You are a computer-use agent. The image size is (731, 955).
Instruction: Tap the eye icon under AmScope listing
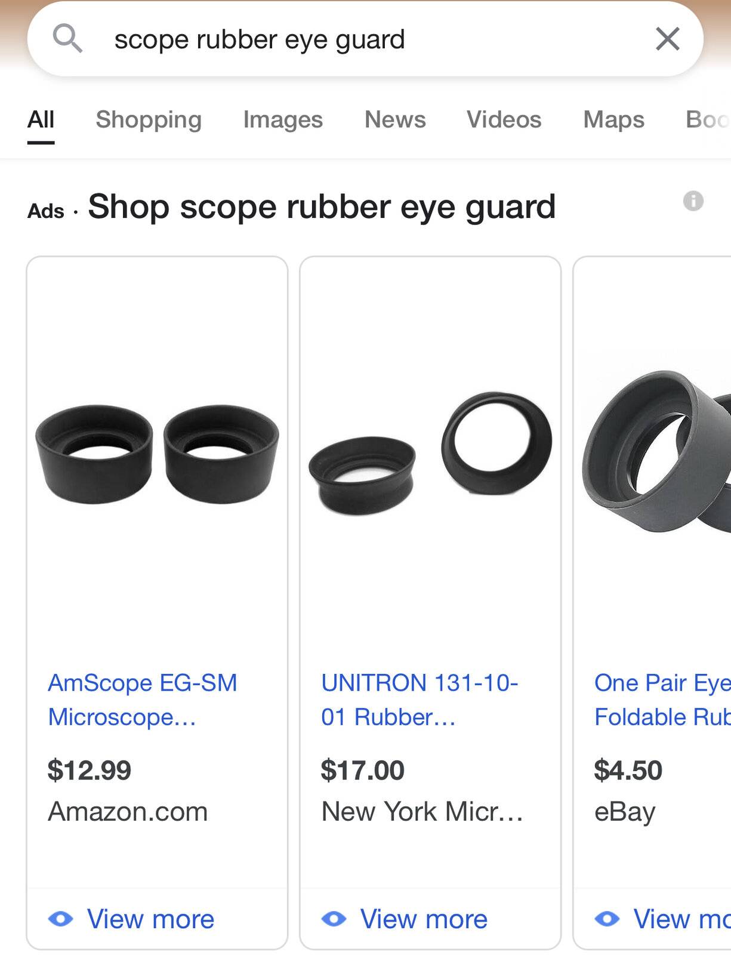coord(60,919)
